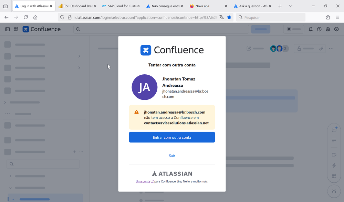Click the page collaborators avatars
The height and width of the screenshot is (202, 344).
pos(279,49)
